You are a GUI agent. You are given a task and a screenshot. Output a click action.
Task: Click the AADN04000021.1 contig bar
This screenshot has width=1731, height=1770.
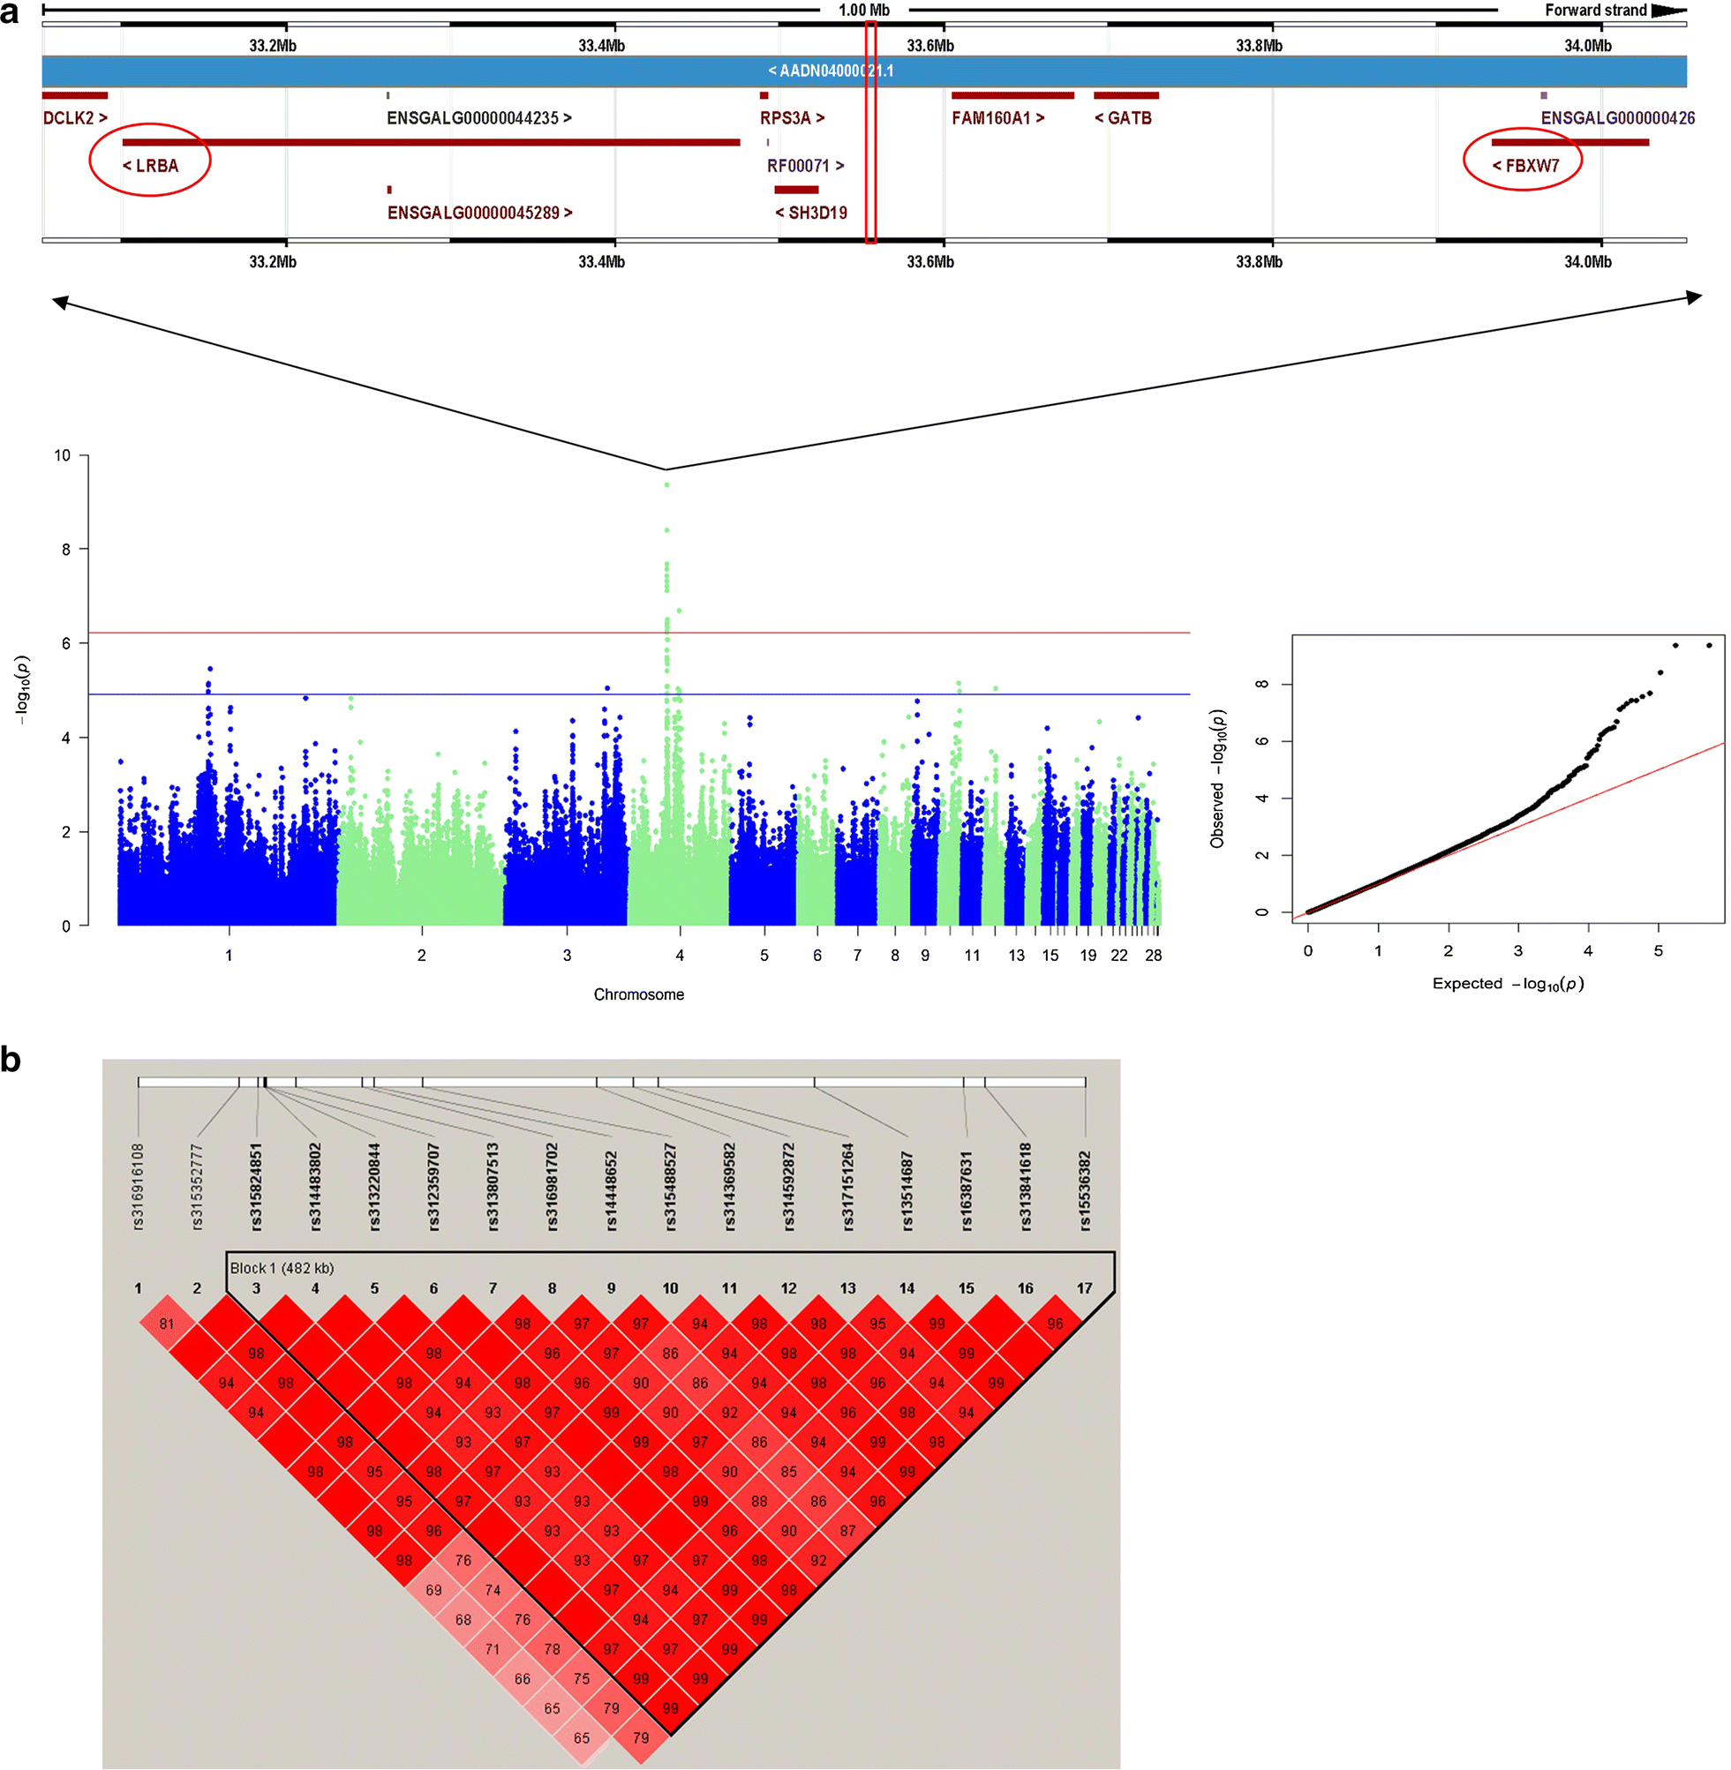864,71
